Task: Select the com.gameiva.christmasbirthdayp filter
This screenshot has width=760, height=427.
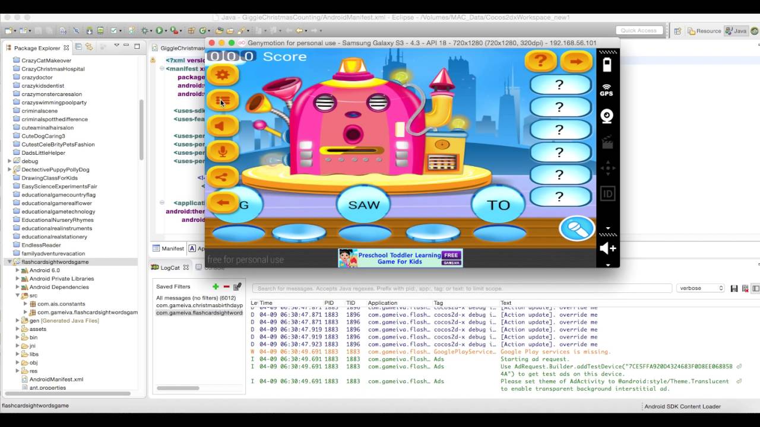Action: point(199,305)
